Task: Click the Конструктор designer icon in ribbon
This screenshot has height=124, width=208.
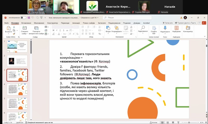Action: pyautogui.click(x=188, y=28)
